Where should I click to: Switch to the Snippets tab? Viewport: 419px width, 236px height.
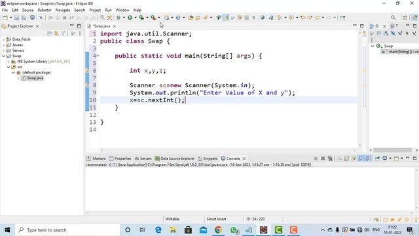[x=208, y=159]
